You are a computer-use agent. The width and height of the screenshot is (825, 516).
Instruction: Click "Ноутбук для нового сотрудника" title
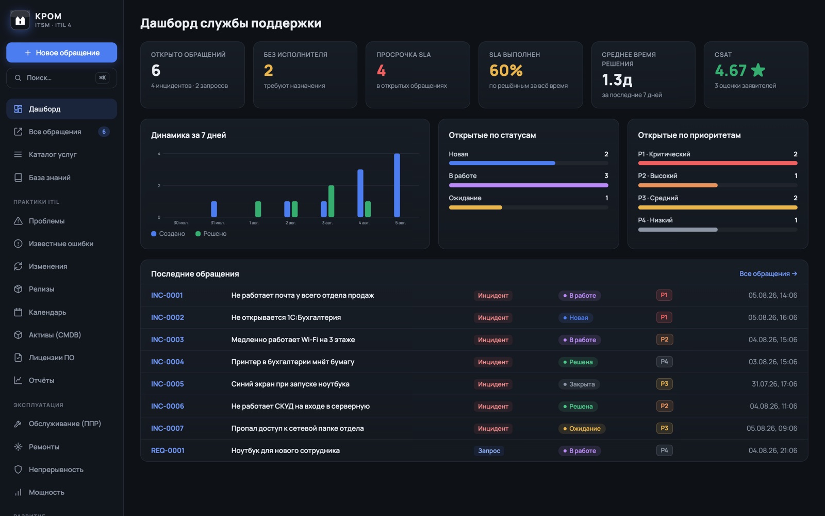pyautogui.click(x=286, y=450)
